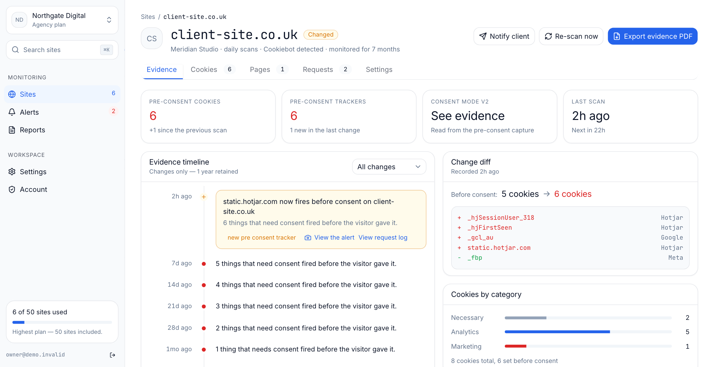The width and height of the screenshot is (714, 367).
Task: Follow the View request log link
Action: [383, 237]
